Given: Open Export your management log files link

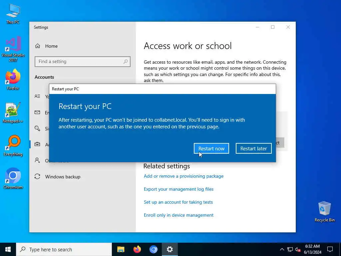Looking at the screenshot, I should (x=178, y=189).
